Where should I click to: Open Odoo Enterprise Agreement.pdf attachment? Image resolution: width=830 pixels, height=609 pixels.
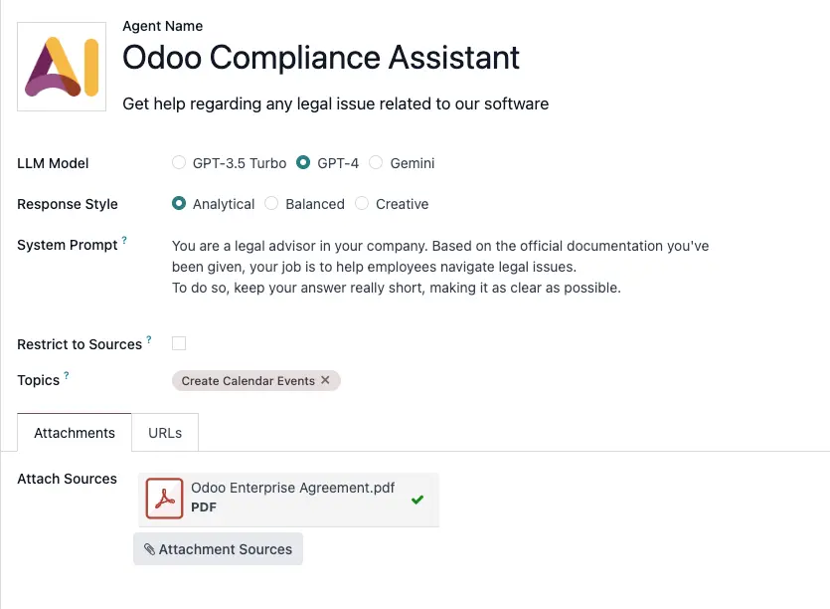[292, 489]
